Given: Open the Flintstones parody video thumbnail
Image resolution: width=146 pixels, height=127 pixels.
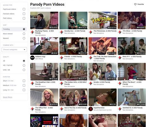Looking at the screenshot, I should [x=103, y=20].
